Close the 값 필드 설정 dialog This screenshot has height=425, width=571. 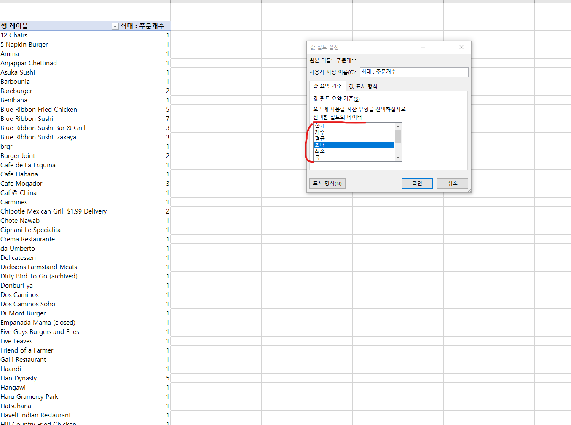[461, 47]
